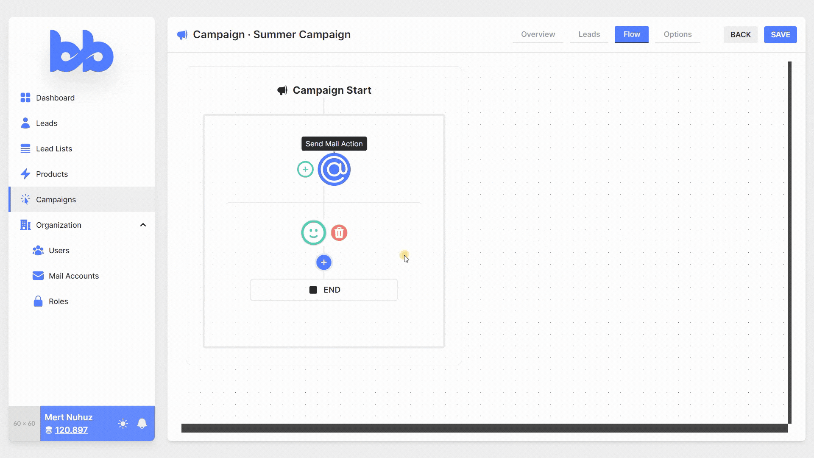
Task: Click the horizontal scrollbar below canvas
Action: 484,428
